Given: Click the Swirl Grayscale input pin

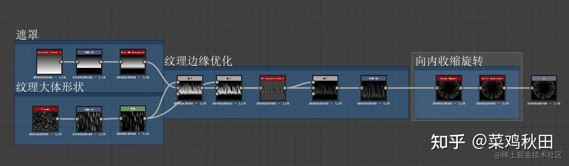Looking at the screenshot, I should point(480,88).
